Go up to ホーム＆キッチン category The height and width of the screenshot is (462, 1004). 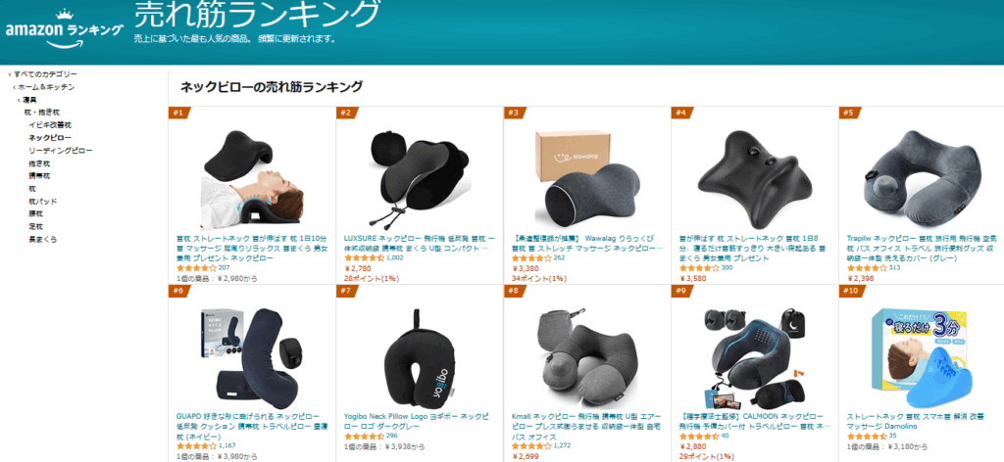(44, 87)
